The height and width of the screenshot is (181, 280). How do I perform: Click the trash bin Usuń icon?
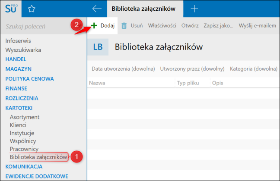124,26
